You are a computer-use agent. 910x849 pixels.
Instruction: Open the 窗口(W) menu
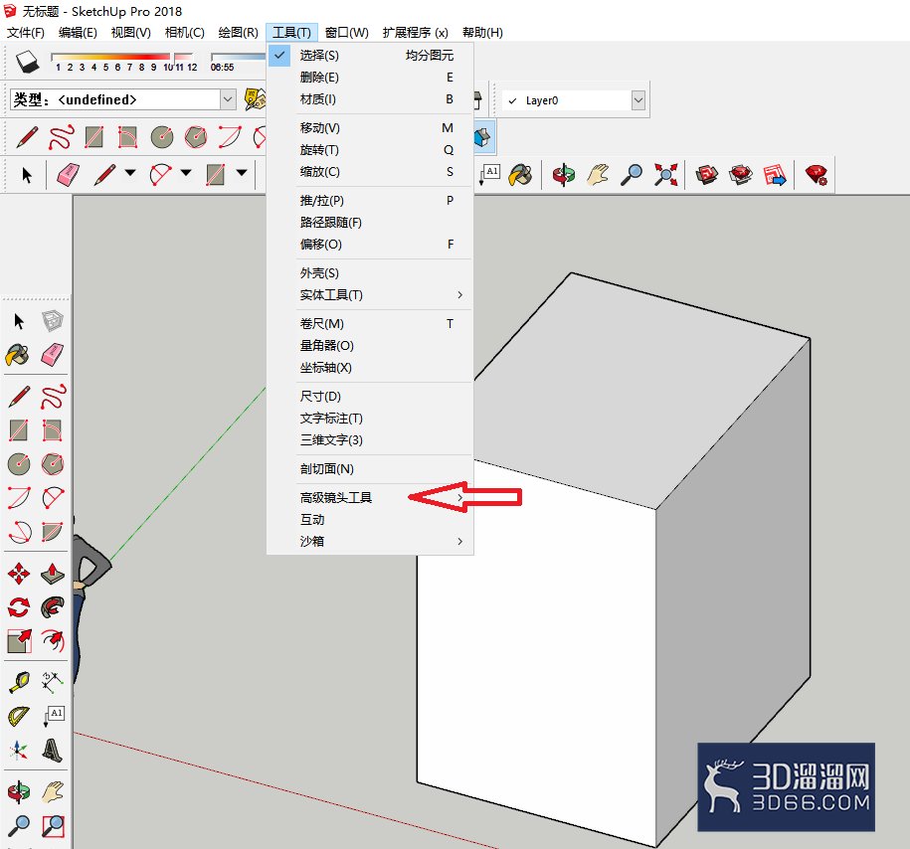click(346, 33)
